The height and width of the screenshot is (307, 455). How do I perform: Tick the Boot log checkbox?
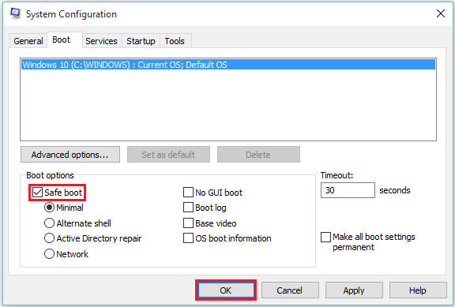188,208
